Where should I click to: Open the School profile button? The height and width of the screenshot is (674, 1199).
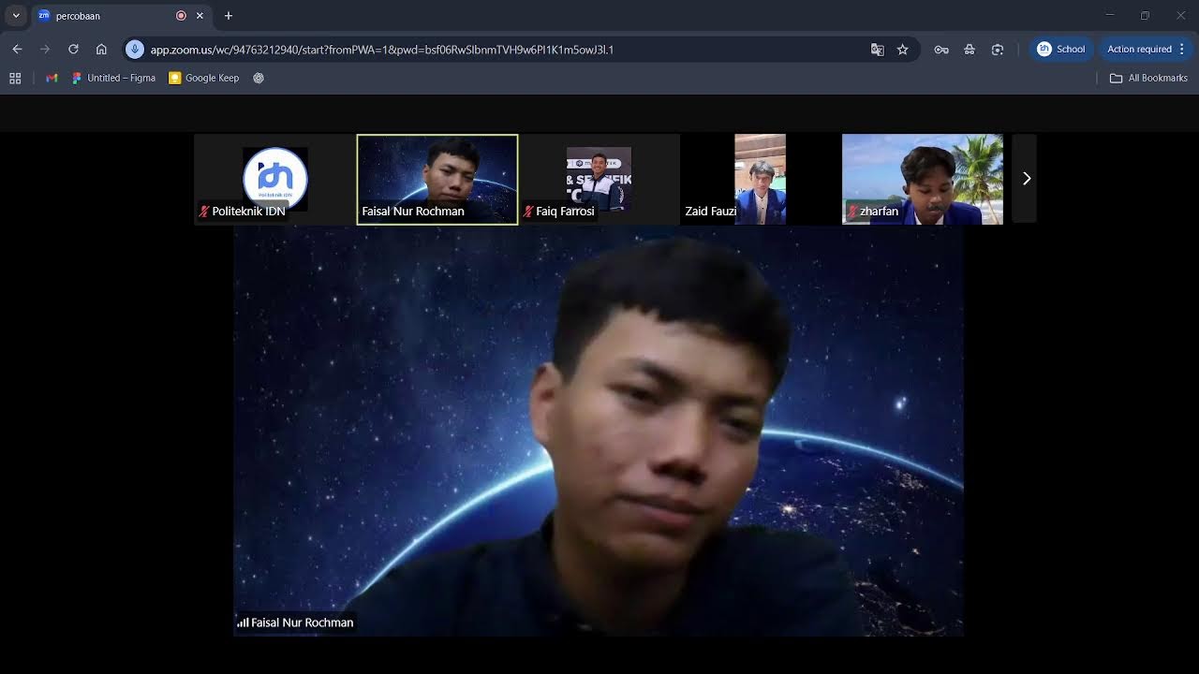pos(1061,50)
